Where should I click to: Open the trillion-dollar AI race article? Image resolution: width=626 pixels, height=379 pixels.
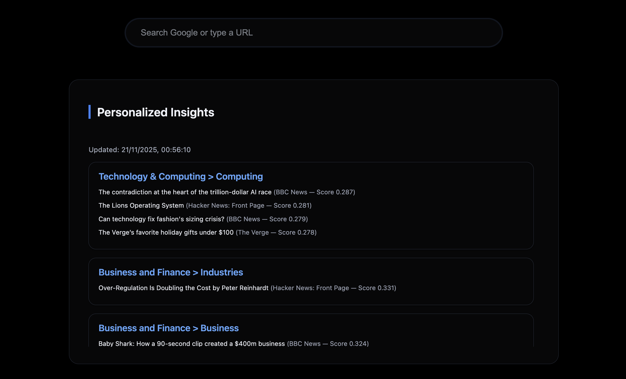(185, 192)
